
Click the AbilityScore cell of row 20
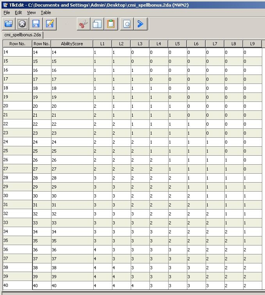click(72, 106)
